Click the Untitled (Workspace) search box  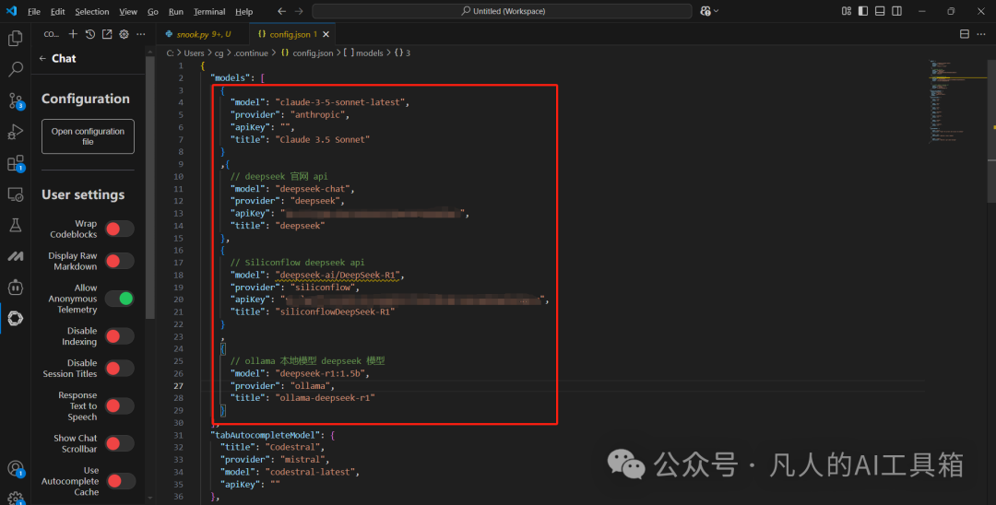pyautogui.click(x=502, y=11)
